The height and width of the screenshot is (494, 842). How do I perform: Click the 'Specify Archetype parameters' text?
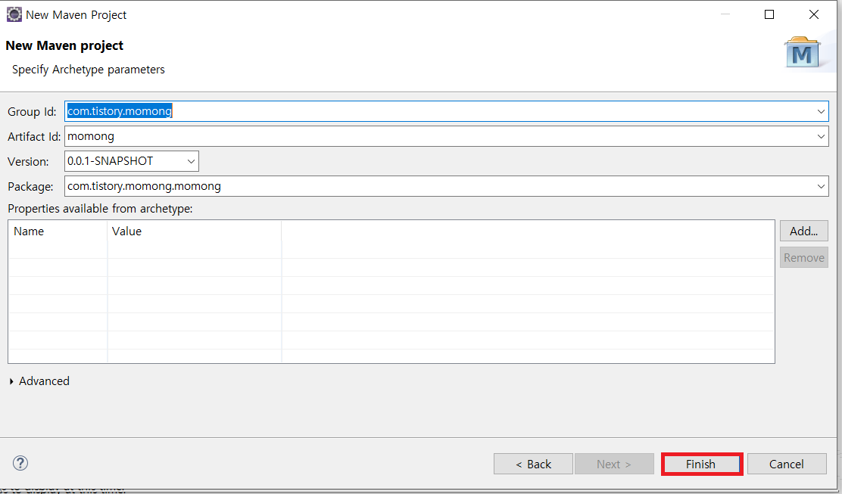click(88, 70)
